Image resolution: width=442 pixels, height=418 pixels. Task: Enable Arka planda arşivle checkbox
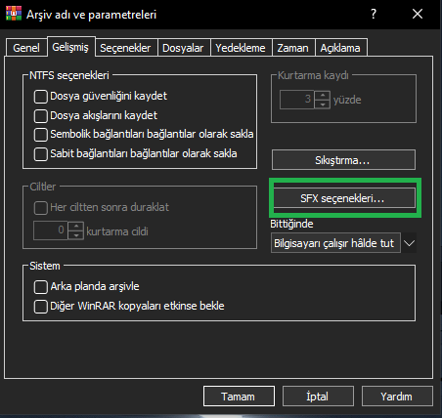point(40,287)
